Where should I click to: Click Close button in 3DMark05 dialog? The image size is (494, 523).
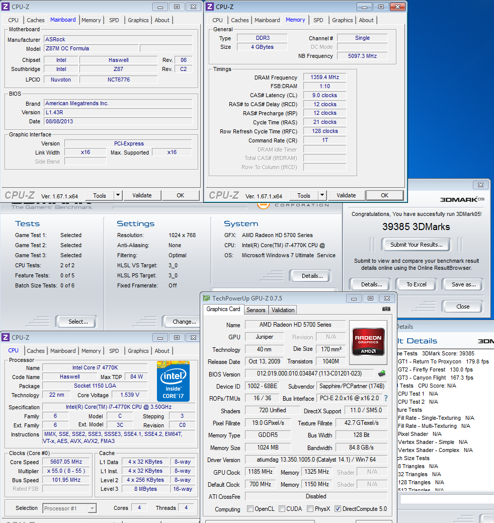[463, 307]
